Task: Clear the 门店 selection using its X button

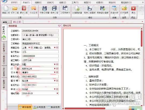Action: (x=57, y=69)
